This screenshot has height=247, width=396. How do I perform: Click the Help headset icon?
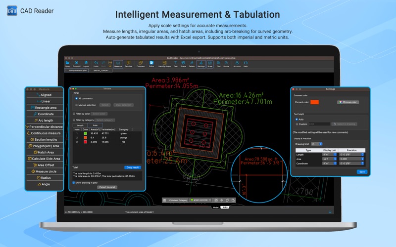246,64
